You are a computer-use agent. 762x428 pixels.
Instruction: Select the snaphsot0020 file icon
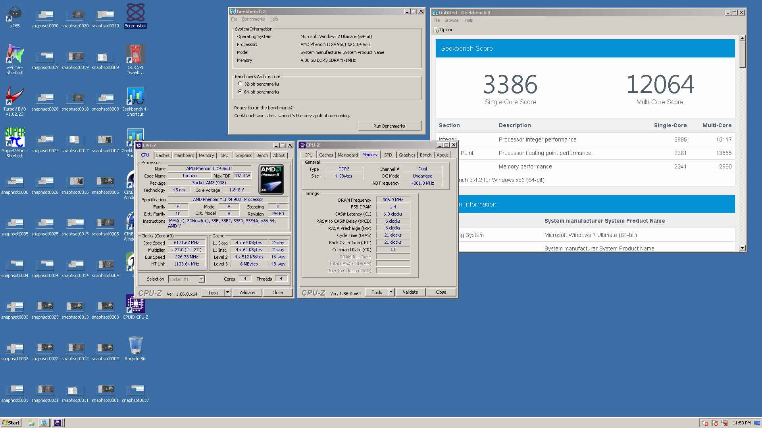[75, 19]
